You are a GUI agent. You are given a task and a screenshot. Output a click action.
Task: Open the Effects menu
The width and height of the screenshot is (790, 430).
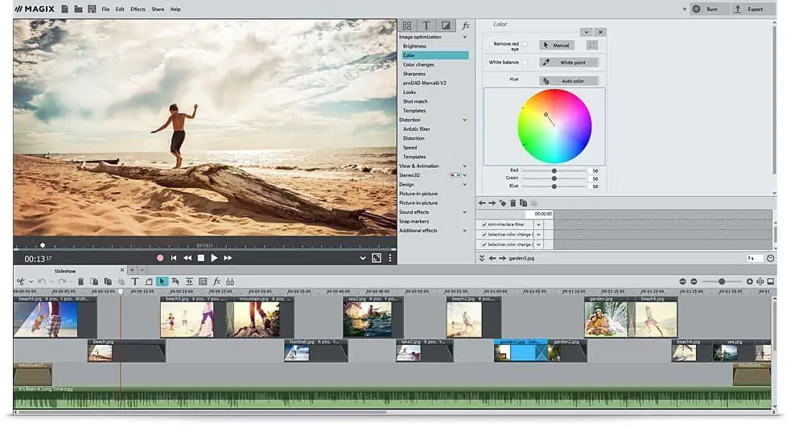[138, 9]
